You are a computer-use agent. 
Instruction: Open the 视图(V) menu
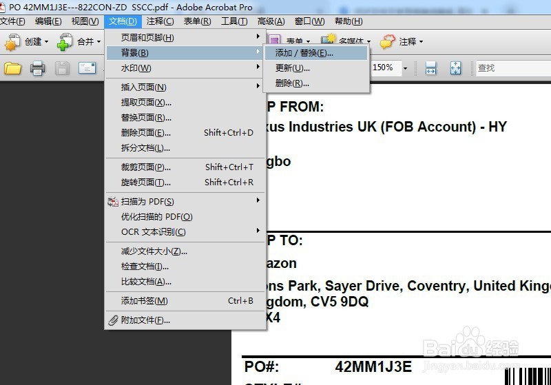85,21
